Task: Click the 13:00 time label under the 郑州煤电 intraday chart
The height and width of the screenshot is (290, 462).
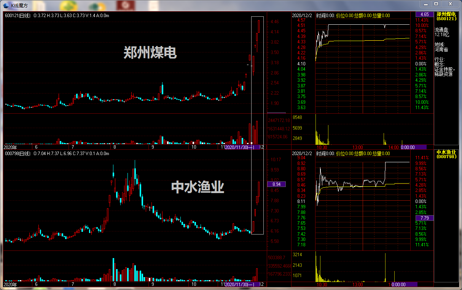Action: 358,147
